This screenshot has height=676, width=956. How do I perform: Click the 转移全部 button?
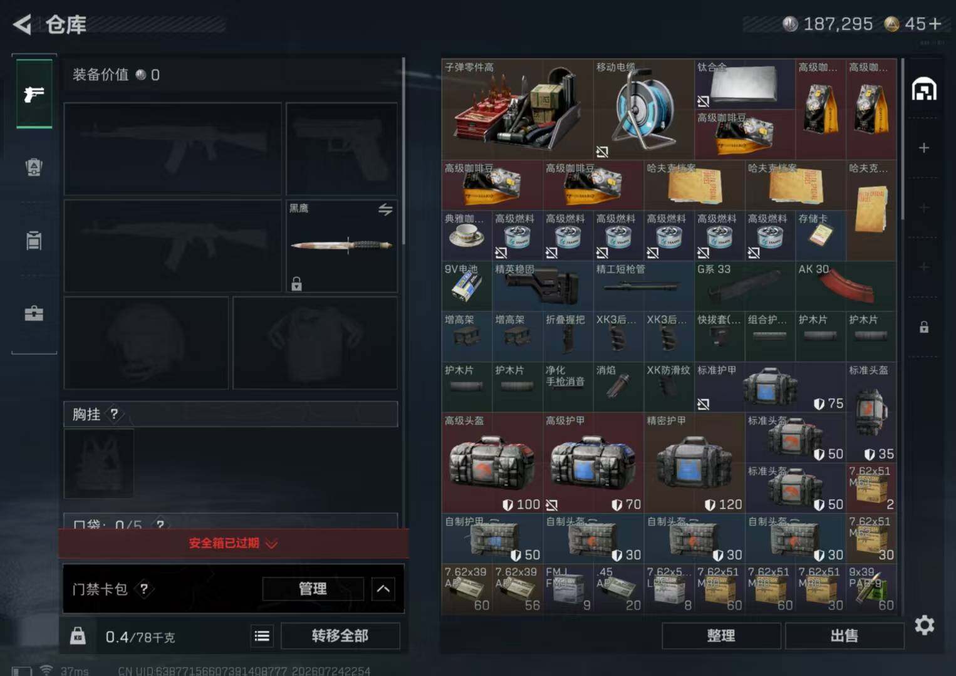[x=340, y=636]
